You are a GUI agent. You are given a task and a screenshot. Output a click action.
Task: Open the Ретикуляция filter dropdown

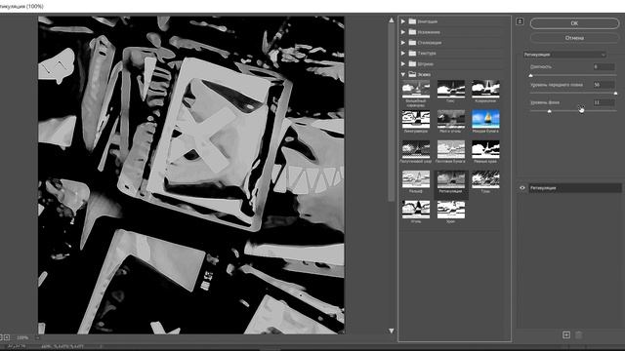564,55
